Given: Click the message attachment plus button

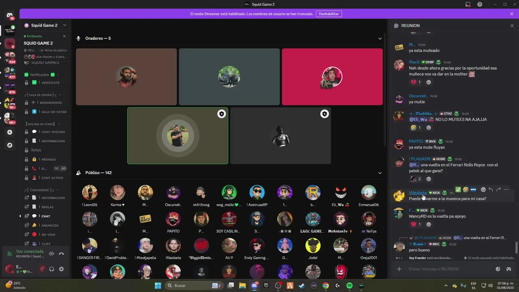Looking at the screenshot, I should 399,269.
